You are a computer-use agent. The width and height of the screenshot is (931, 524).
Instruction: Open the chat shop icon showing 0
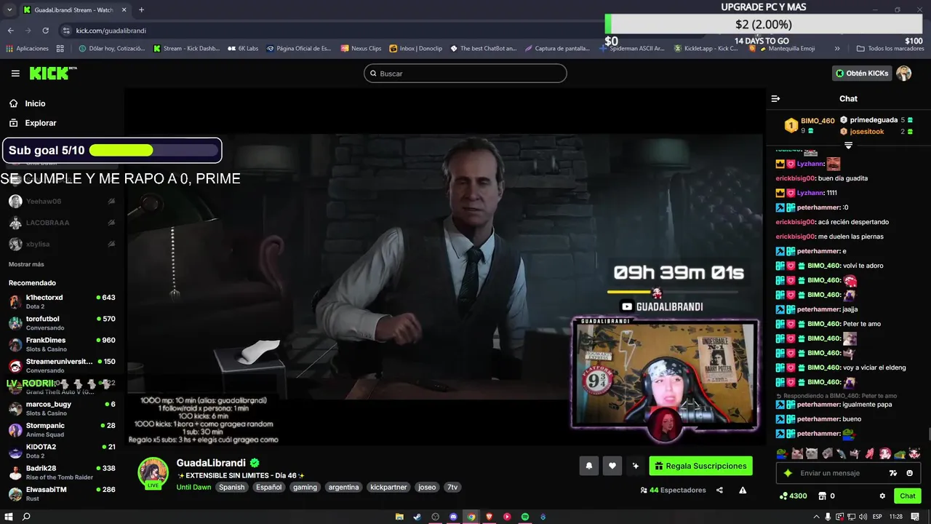click(x=827, y=496)
